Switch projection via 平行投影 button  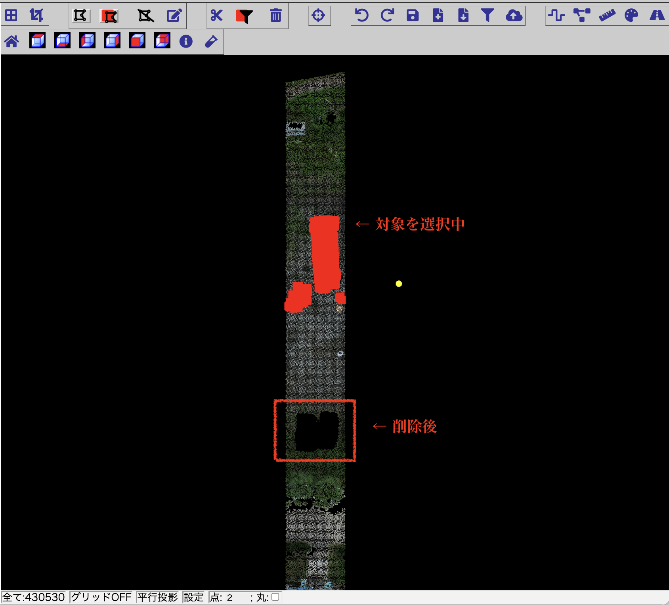pyautogui.click(x=157, y=597)
